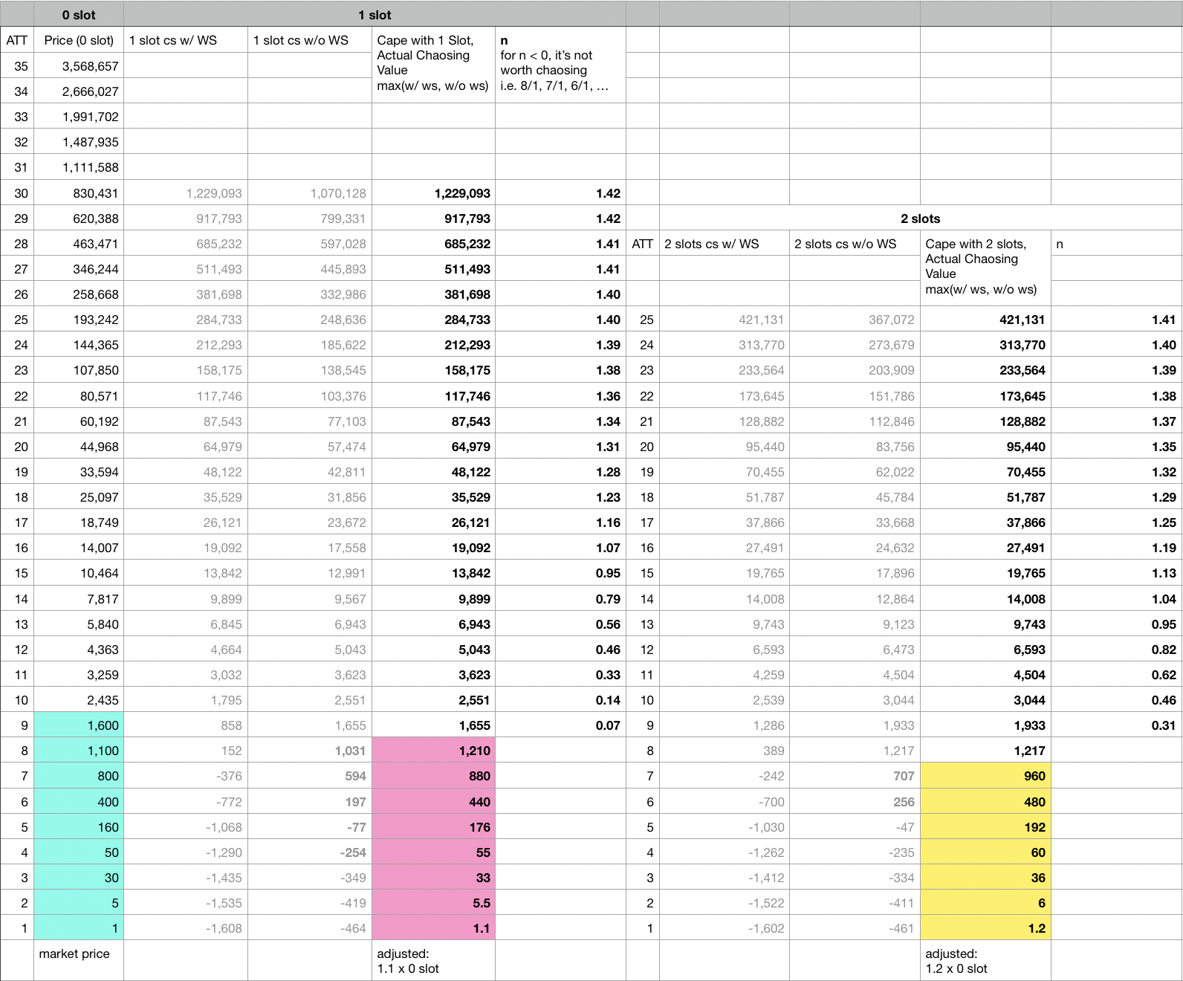Select the bold value 233,564
1183x981 pixels.
pyautogui.click(x=985, y=370)
